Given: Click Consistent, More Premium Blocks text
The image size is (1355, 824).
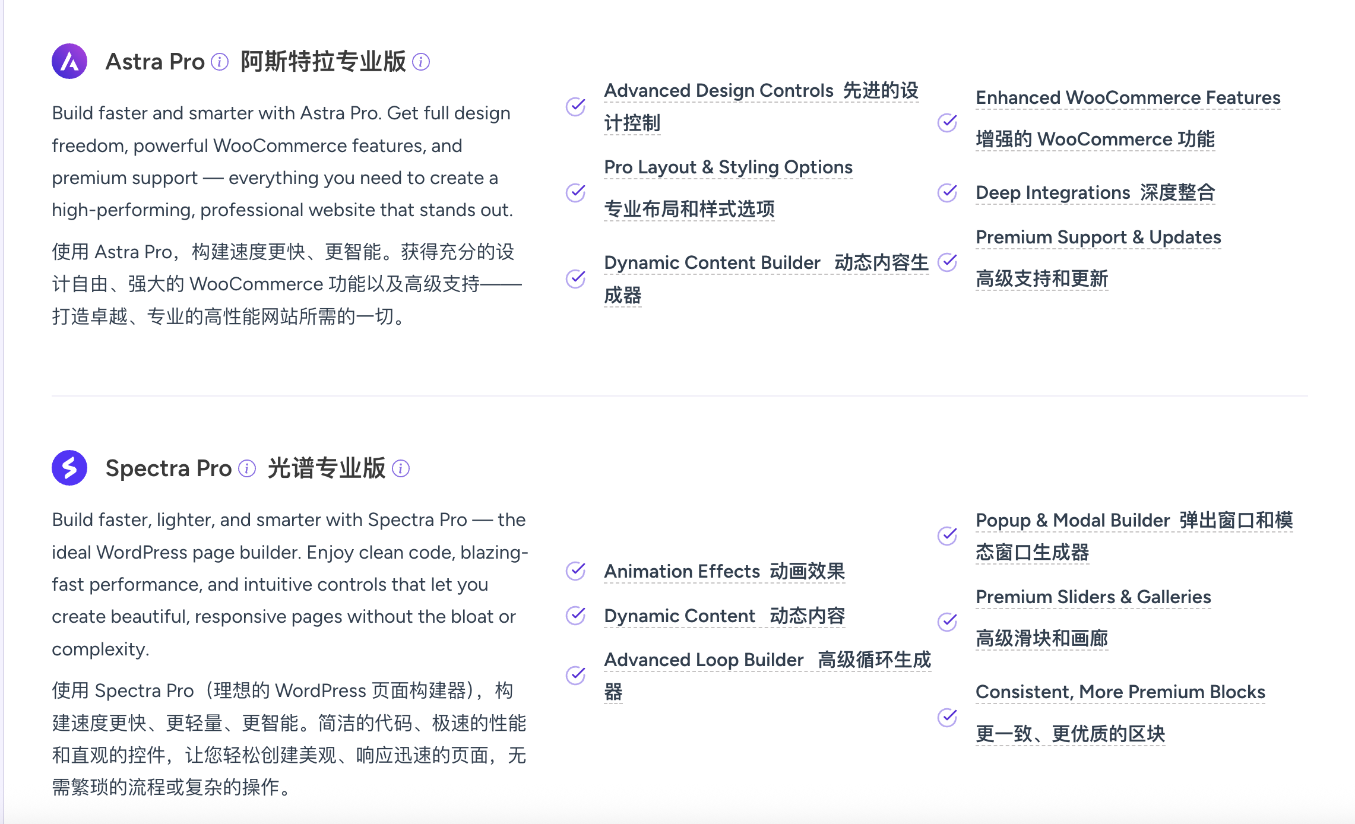Looking at the screenshot, I should coord(1120,692).
